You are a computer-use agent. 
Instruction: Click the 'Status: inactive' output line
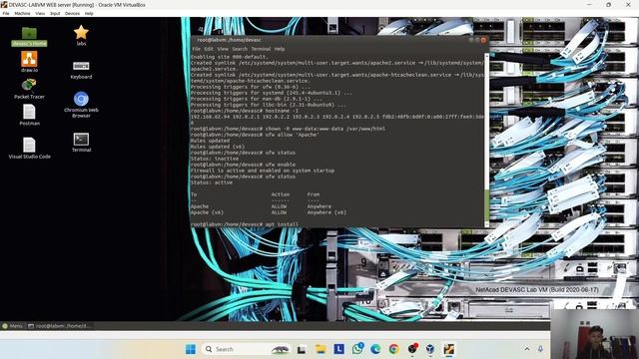click(215, 159)
